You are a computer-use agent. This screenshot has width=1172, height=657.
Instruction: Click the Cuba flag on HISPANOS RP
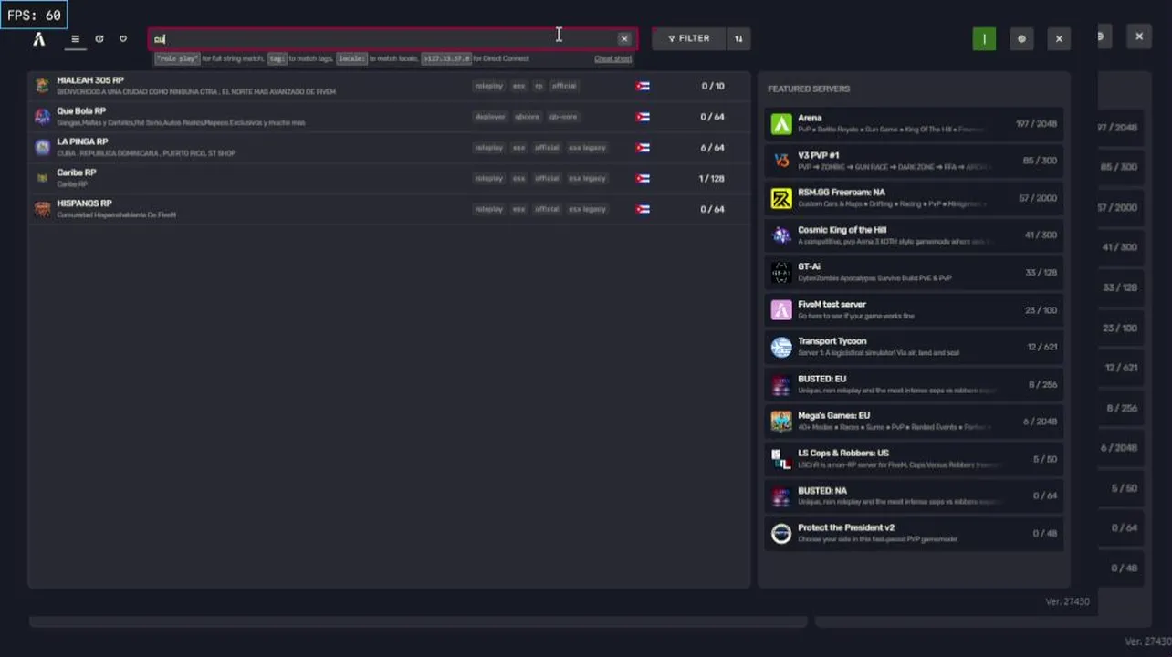pyautogui.click(x=643, y=209)
